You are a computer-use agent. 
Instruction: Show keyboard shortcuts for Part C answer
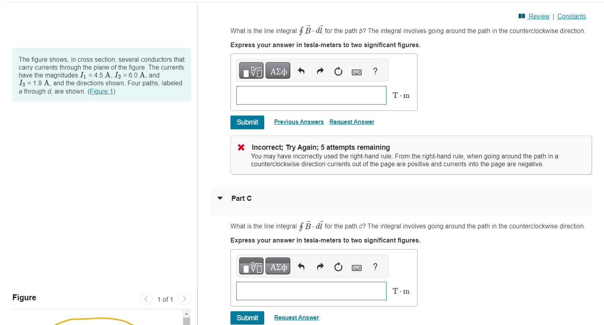[357, 268]
